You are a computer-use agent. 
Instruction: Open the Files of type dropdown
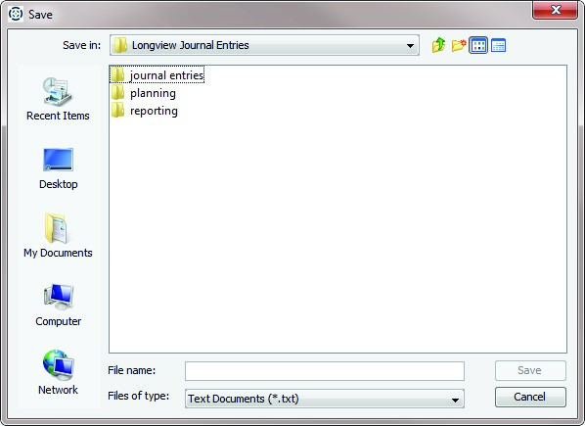pyautogui.click(x=455, y=400)
